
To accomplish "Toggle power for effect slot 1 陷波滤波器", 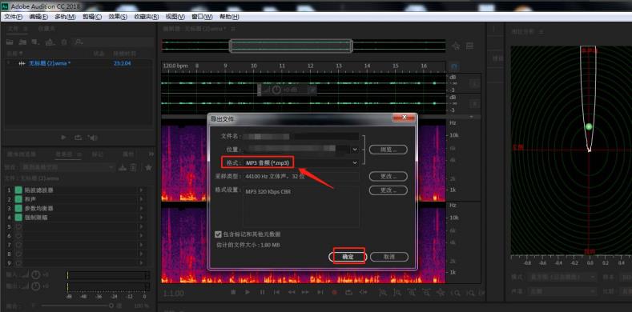I will pos(18,190).
